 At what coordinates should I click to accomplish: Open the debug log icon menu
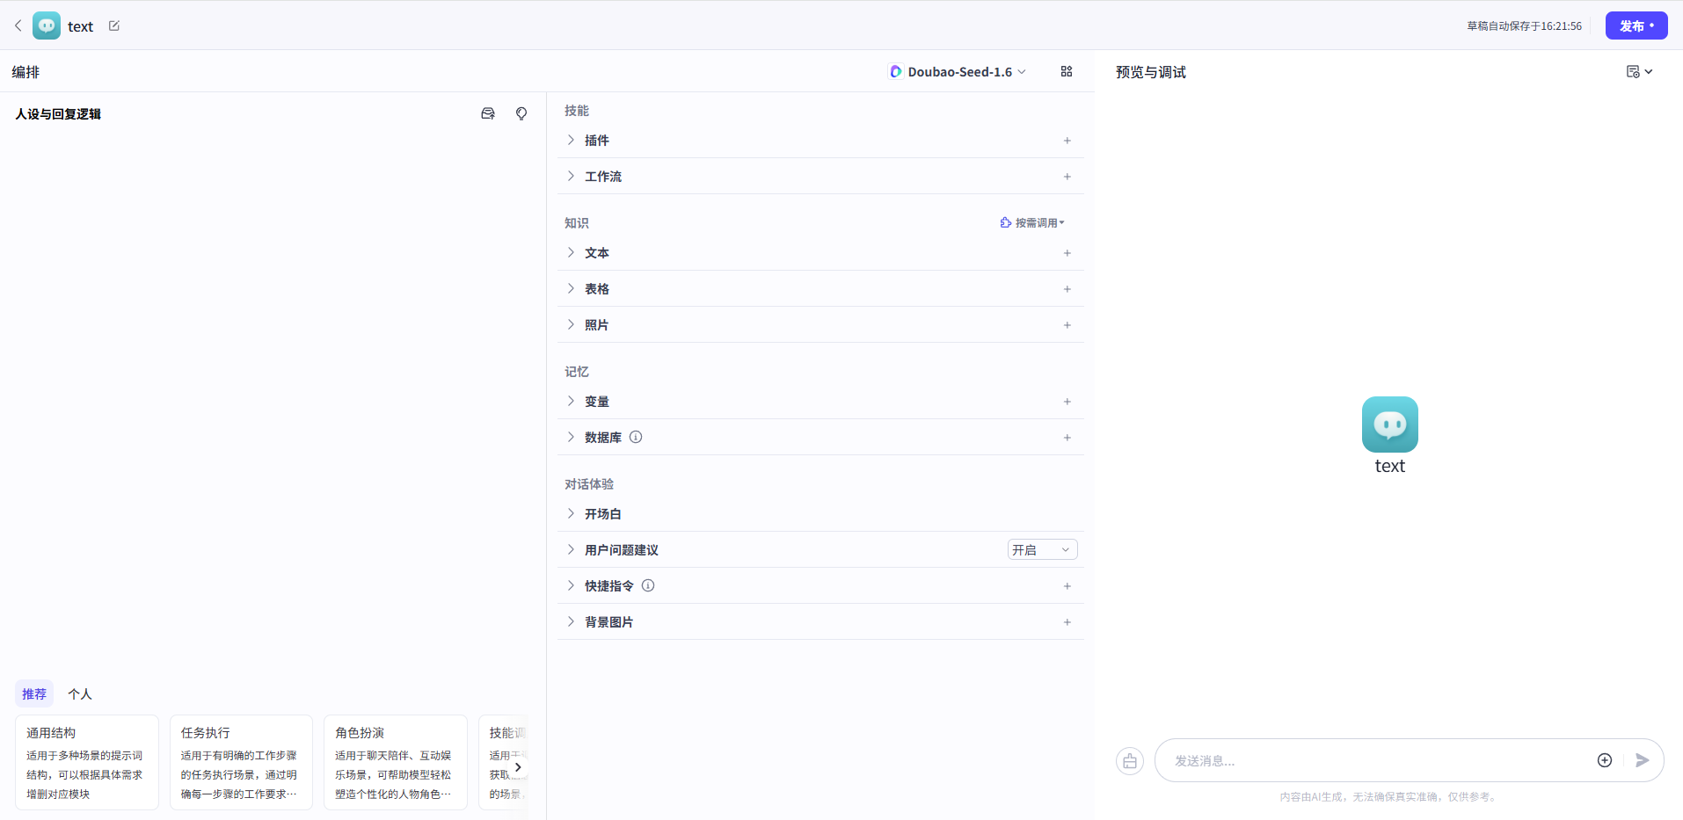click(x=1639, y=71)
